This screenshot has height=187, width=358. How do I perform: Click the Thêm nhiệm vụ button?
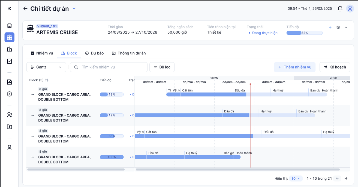294,67
